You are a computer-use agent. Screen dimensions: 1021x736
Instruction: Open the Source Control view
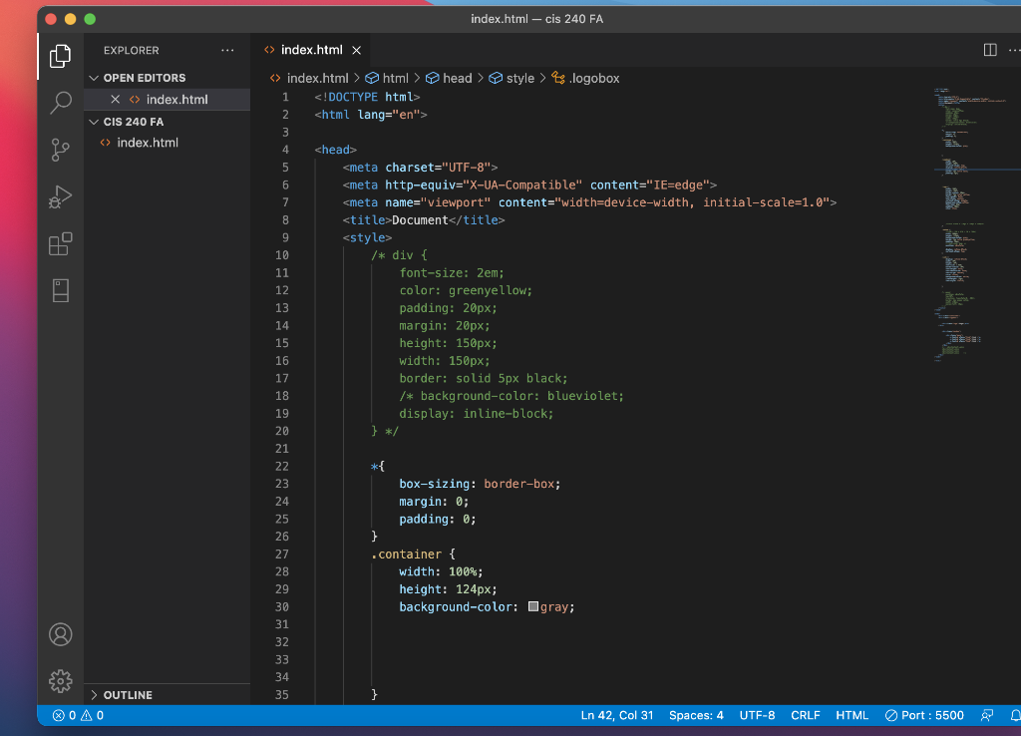(60, 150)
